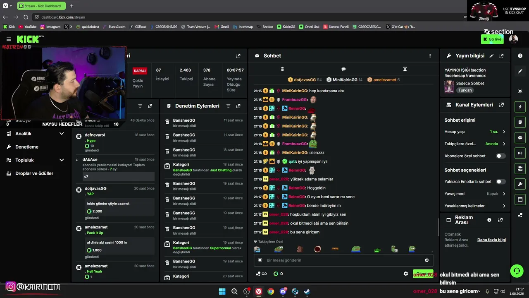Click the browser address bar
529x298 pixels.
point(248,17)
